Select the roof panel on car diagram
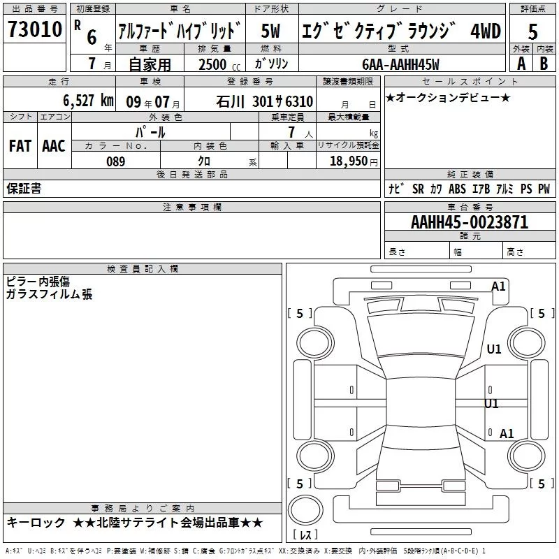Screen dimensions: 559x559 pyautogui.click(x=421, y=401)
